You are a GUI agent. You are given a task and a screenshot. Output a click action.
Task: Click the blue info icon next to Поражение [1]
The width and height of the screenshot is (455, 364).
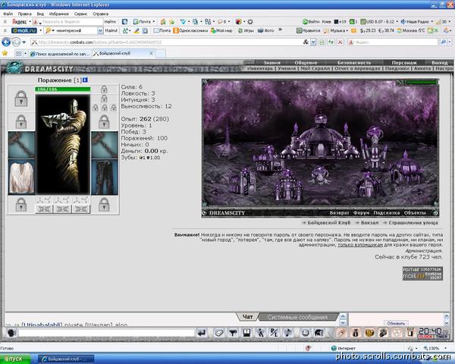tap(85, 80)
